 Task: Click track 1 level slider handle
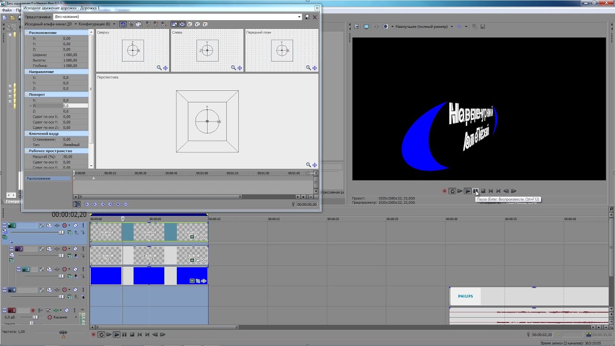click(x=61, y=232)
